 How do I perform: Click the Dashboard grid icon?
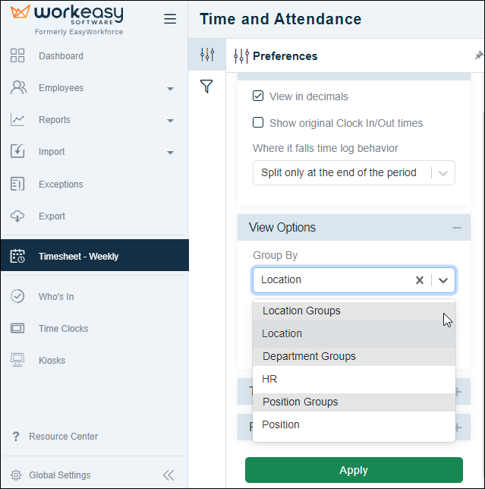(17, 55)
